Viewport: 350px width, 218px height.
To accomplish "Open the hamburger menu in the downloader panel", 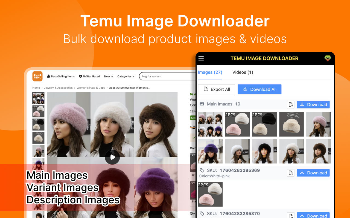I will tap(201, 58).
